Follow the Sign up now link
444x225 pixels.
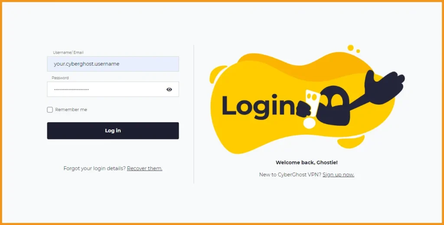[x=338, y=174]
